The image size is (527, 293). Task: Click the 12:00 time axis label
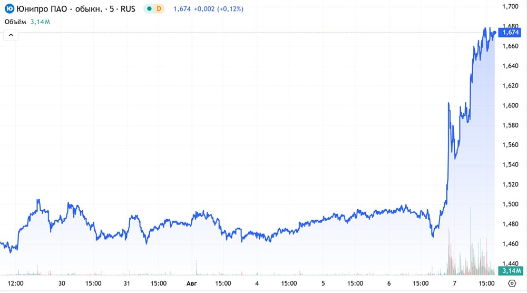(15, 284)
